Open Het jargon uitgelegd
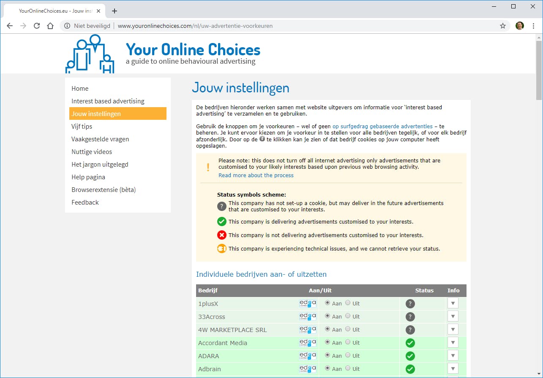This screenshot has height=378, width=543. (x=118, y=165)
